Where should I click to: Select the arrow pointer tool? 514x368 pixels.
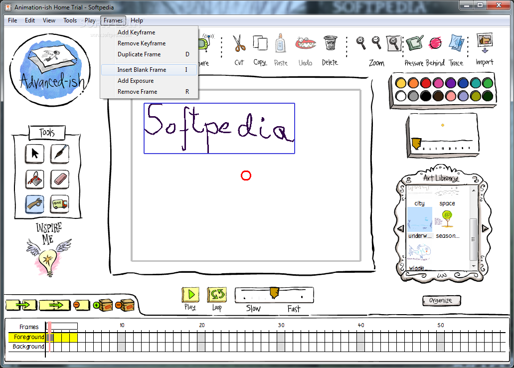34,154
